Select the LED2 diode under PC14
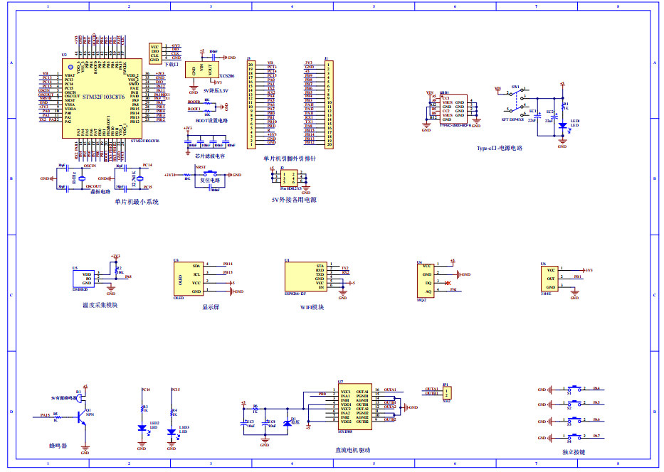 coord(142,428)
